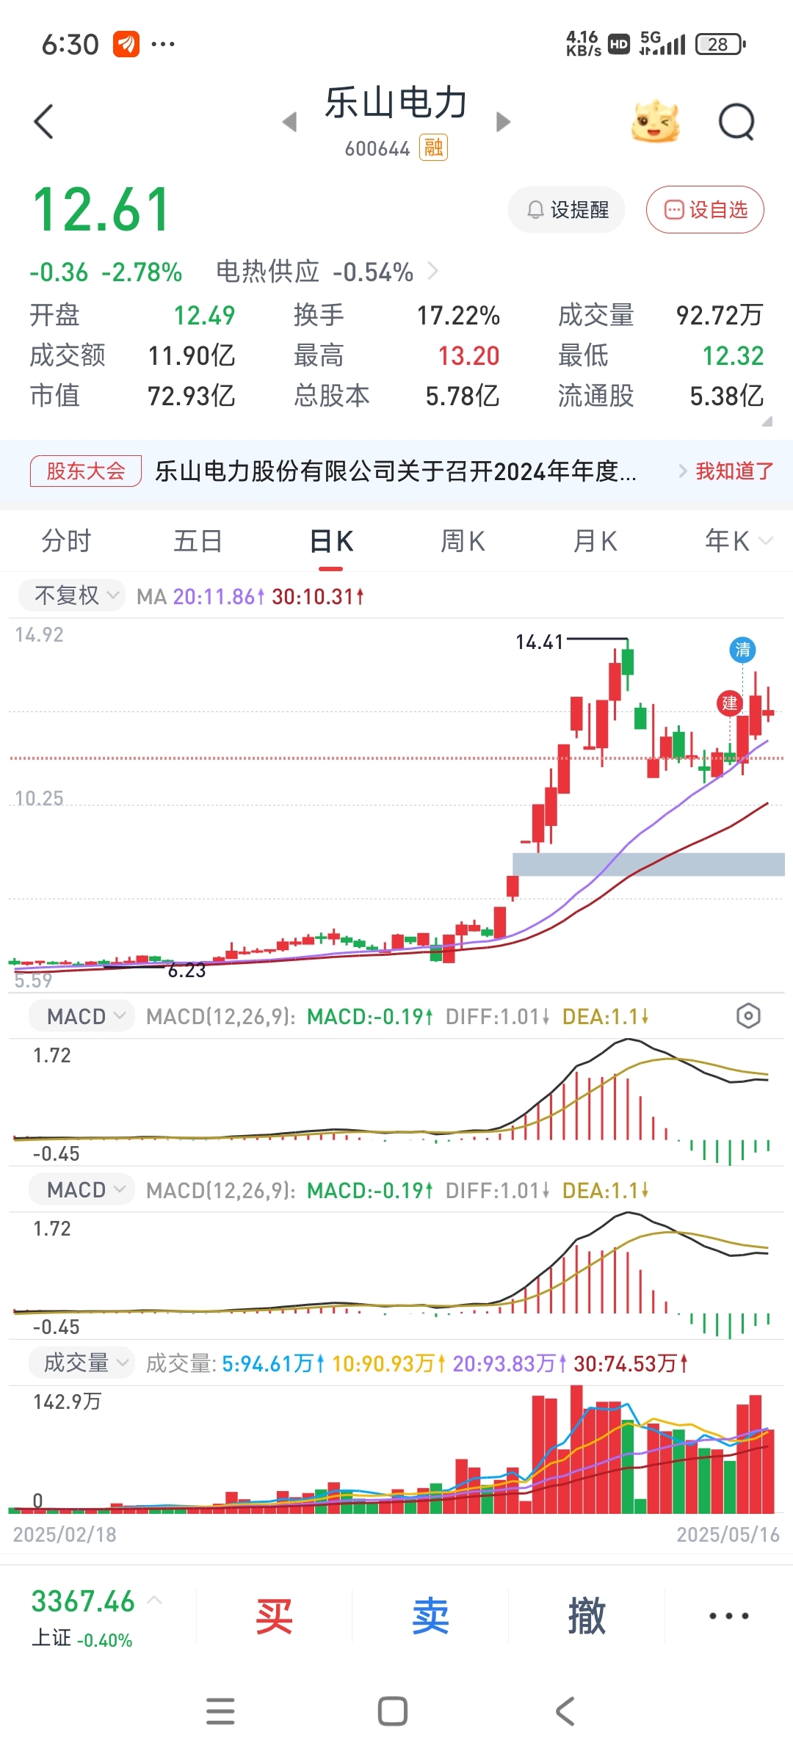Tap the Android home button
The image size is (793, 1762).
pos(393,1711)
